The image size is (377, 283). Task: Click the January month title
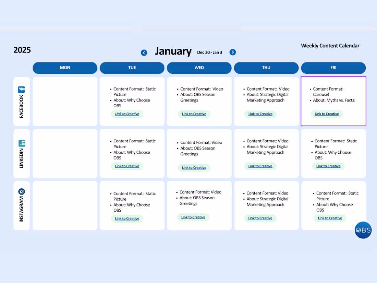(x=173, y=51)
